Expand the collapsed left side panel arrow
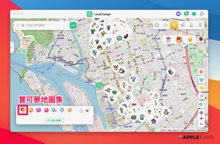The image size is (220, 144). pyautogui.click(x=12, y=47)
